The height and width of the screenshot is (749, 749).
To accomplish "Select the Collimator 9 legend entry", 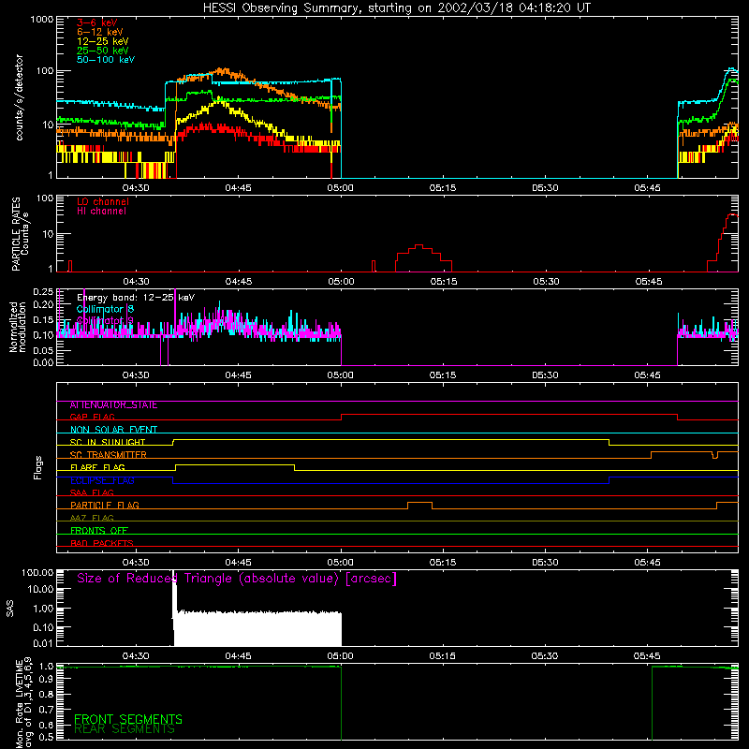I will (x=105, y=320).
